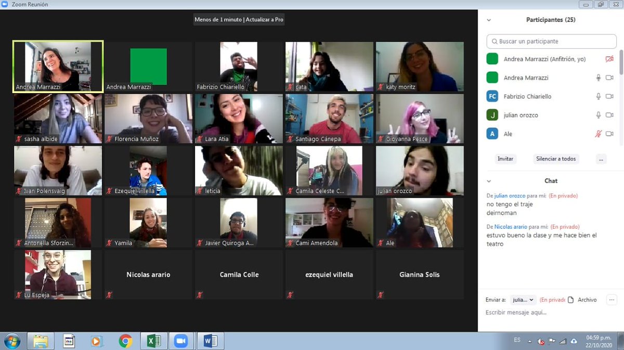
Task: Collapse the Chat panel with its chevron
Action: coord(489,181)
